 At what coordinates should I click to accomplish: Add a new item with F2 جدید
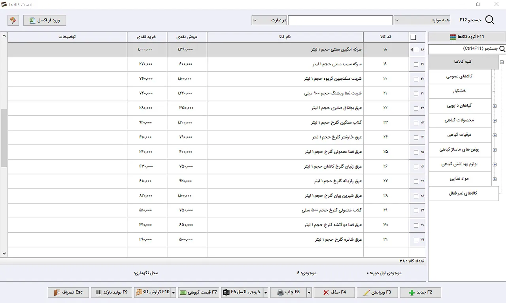click(421, 292)
